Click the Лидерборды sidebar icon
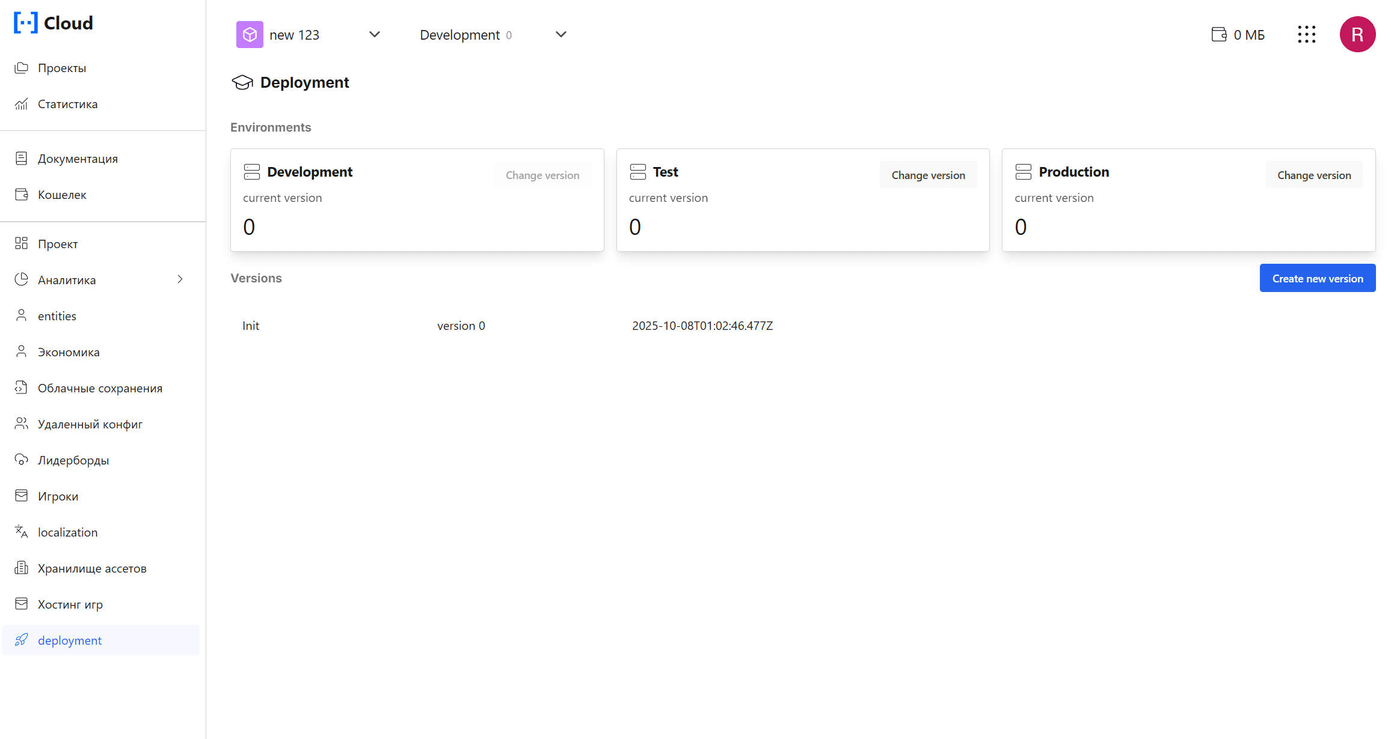 [x=22, y=460]
